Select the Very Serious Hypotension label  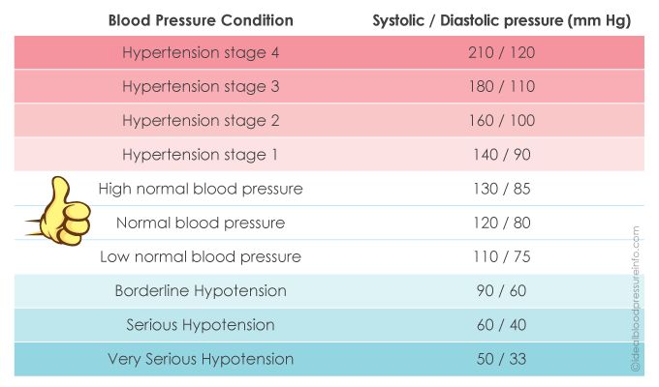point(201,359)
